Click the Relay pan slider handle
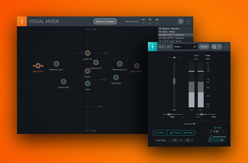The width and height of the screenshot is (248, 163). coord(169,114)
